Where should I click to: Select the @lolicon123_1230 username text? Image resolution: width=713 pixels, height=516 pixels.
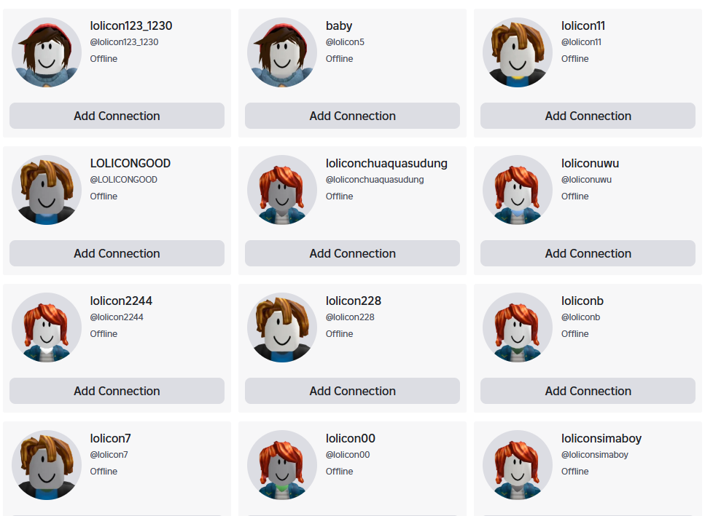tap(124, 42)
